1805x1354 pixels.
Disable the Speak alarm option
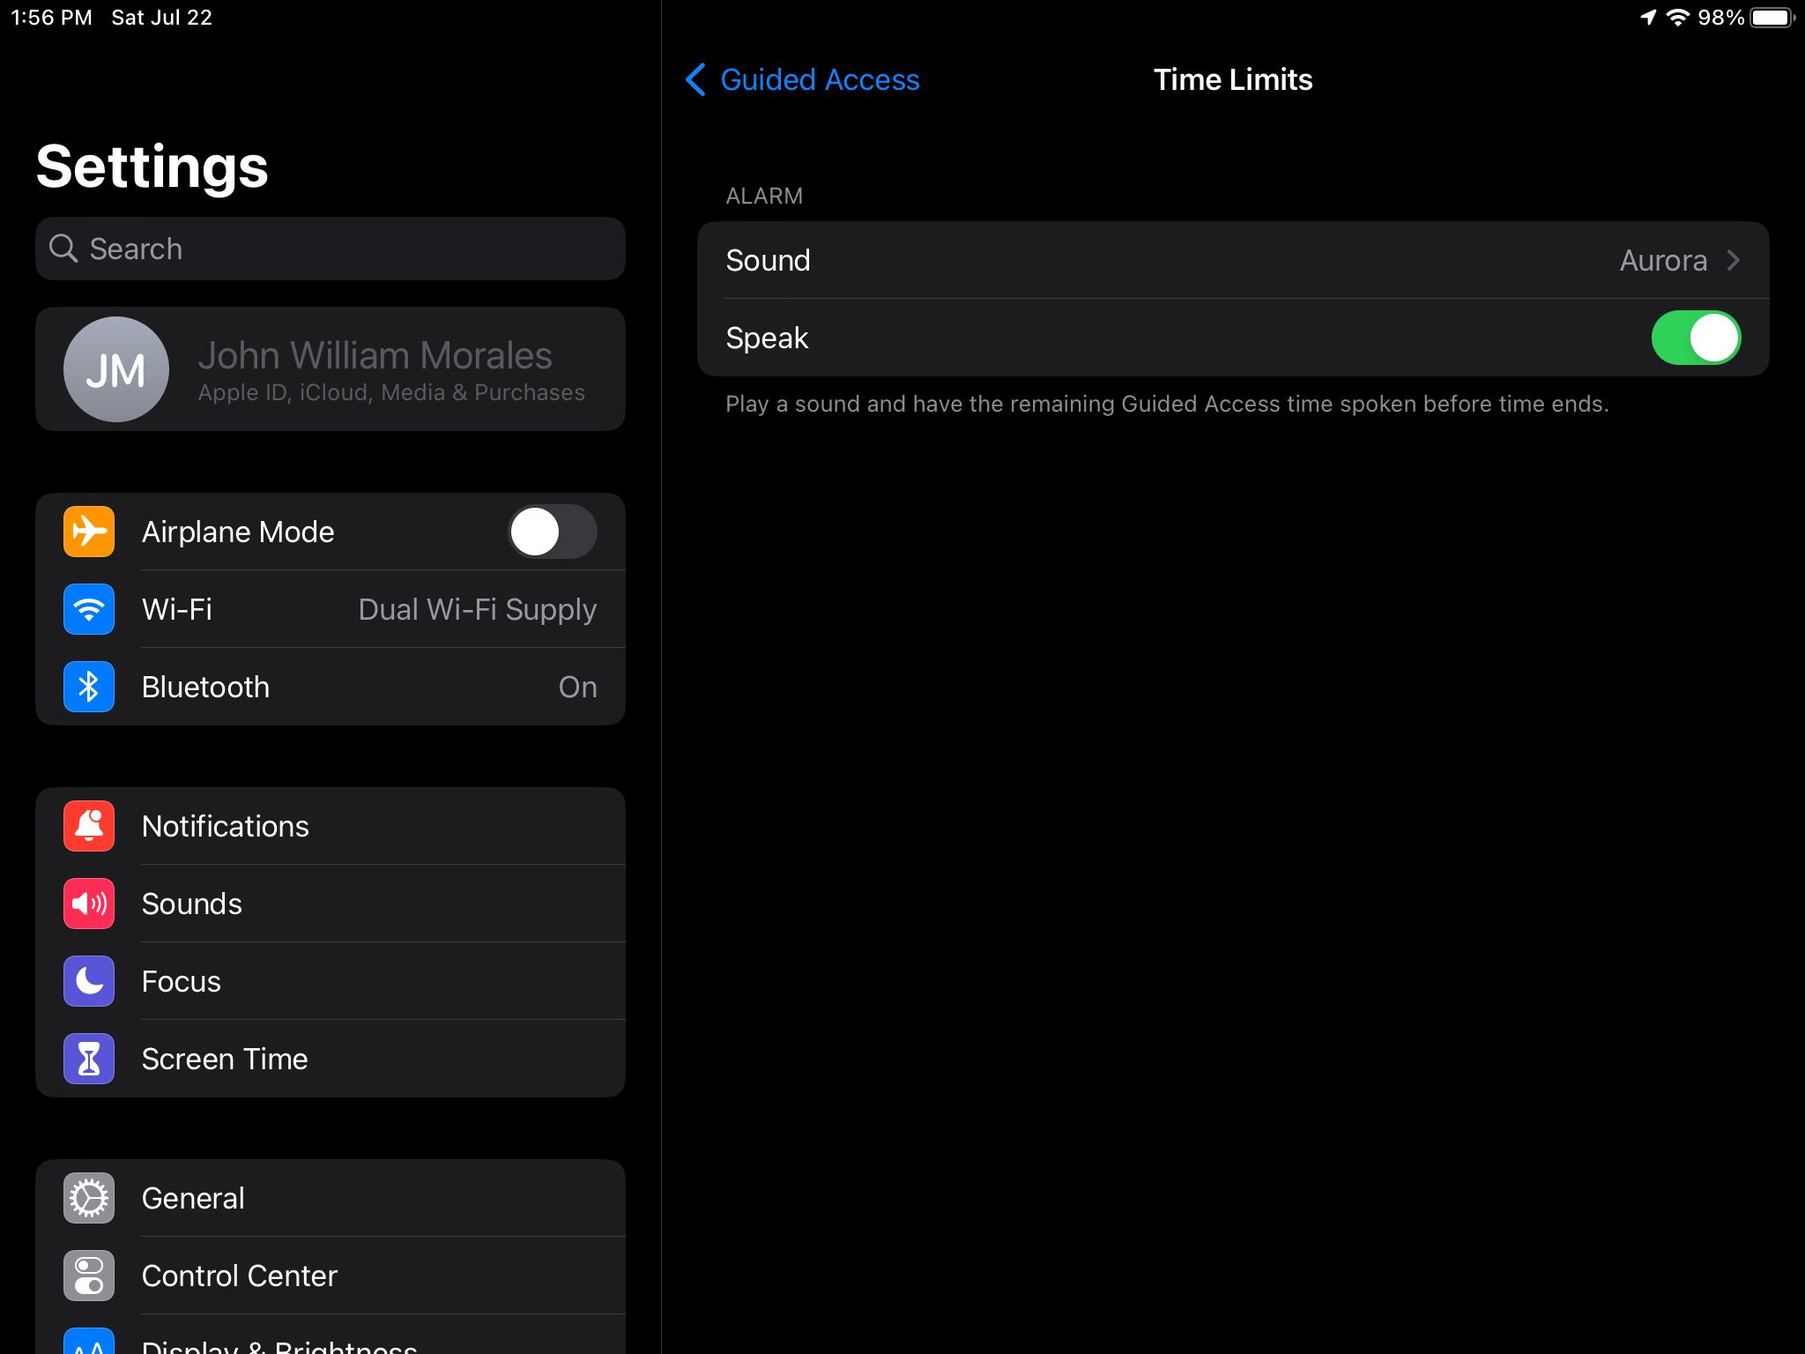[x=1697, y=338]
